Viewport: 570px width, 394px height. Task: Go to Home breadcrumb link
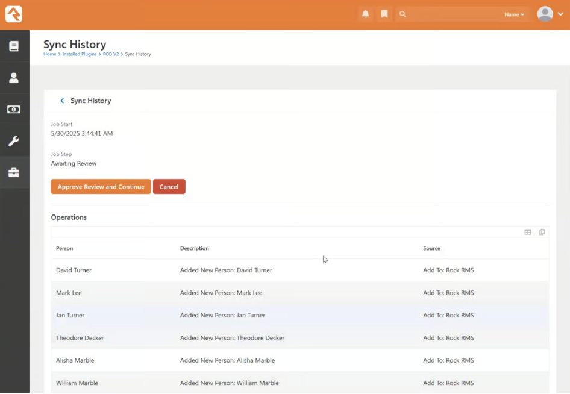(x=49, y=54)
